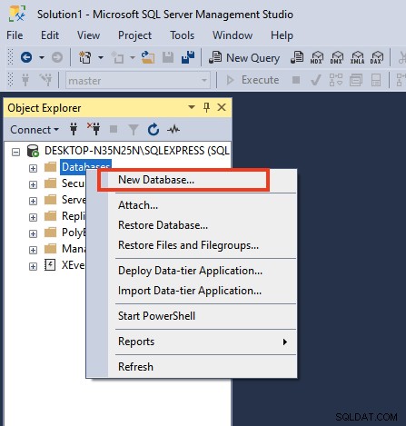Click the New Query button
The image size is (406, 426).
tap(244, 57)
